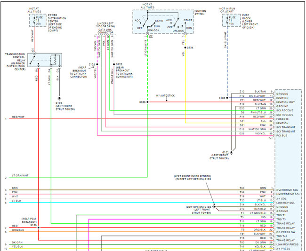Select the IGNITION SWITCH label

click(200, 13)
